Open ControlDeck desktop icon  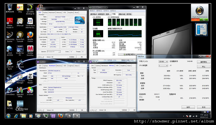click(10, 91)
